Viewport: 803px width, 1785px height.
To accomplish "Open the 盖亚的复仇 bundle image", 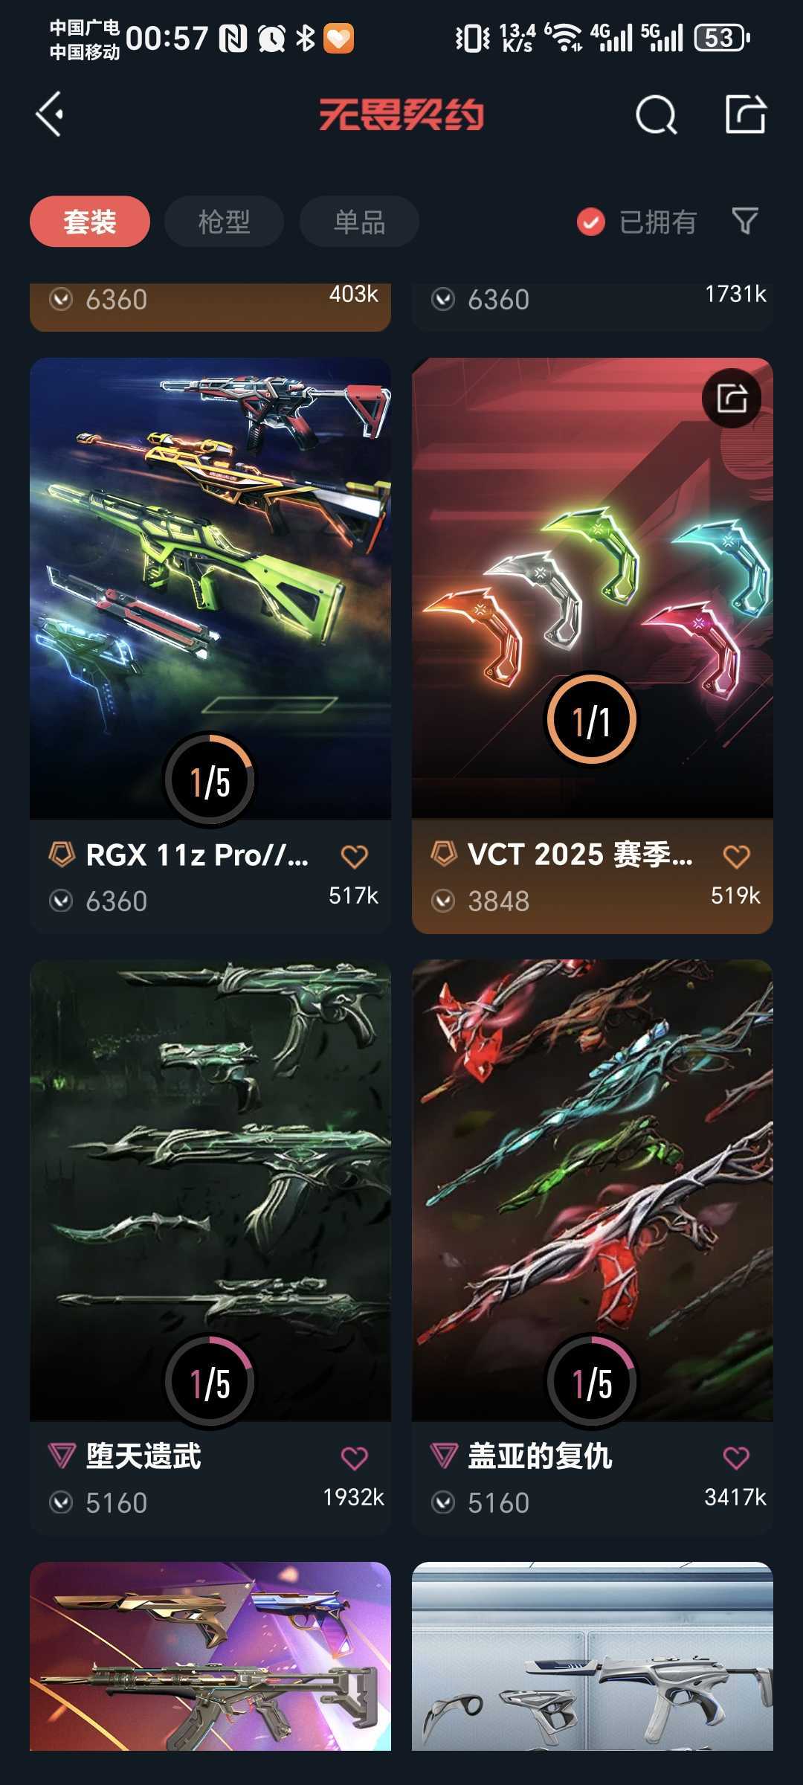I will [x=593, y=1190].
